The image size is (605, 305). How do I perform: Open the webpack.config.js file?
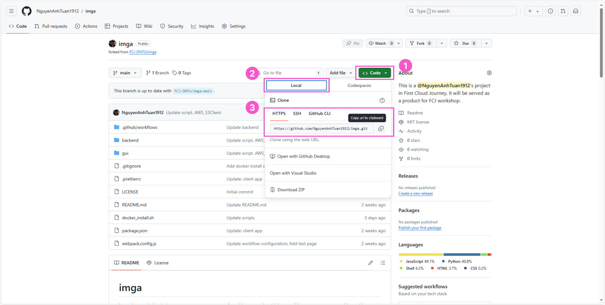[139, 243]
